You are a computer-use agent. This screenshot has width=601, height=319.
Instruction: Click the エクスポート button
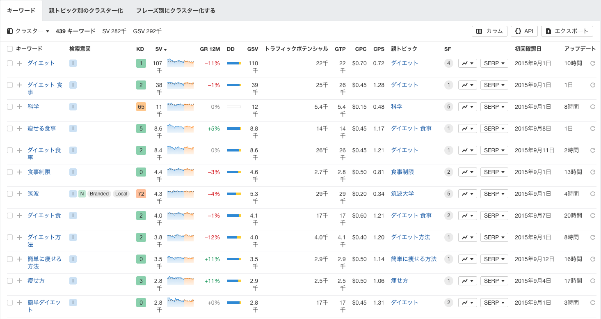point(567,31)
